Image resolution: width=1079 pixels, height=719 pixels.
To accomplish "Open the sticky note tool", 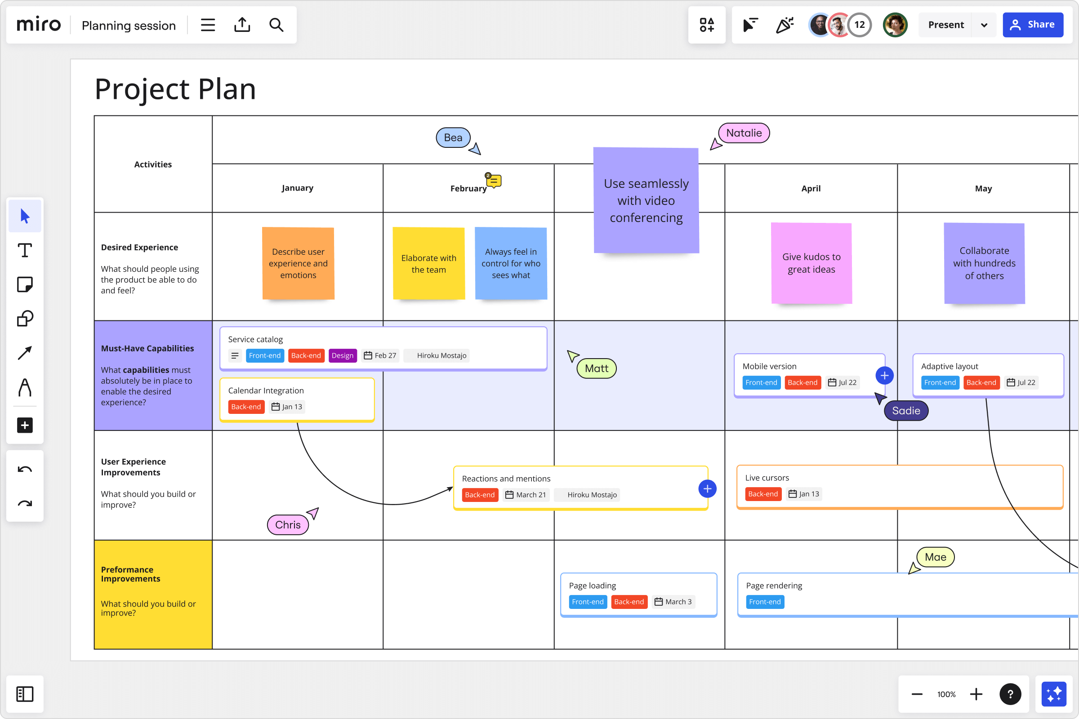I will click(24, 284).
